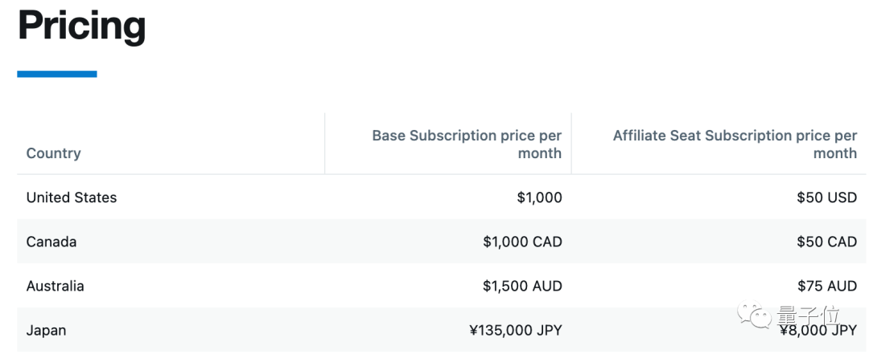Screen dimensions: 869x354
Task: Select the Affiliate Seat Subscription column header
Action: pyautogui.click(x=735, y=144)
